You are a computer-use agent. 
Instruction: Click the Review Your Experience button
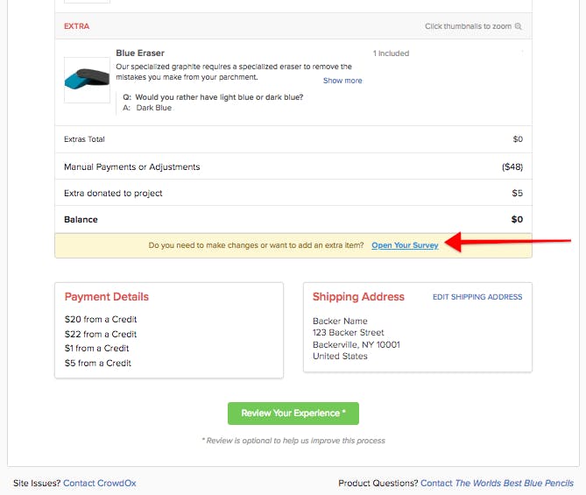click(293, 414)
